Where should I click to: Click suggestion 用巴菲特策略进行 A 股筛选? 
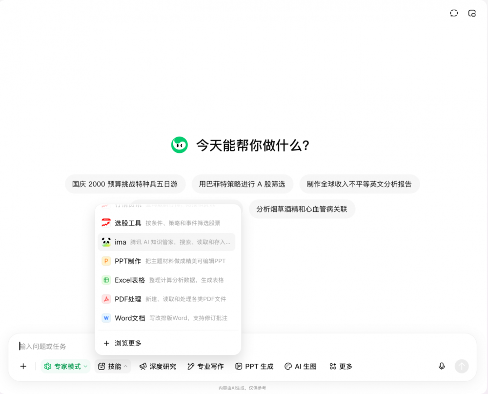click(242, 184)
